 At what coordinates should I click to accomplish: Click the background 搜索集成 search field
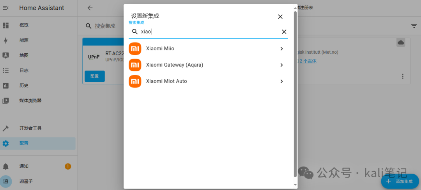coord(105,26)
